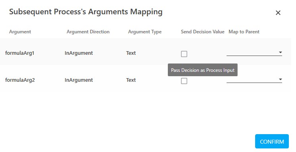Open formulaArg2's Map to Parent dropdown arrow
The height and width of the screenshot is (152, 296).
click(x=281, y=79)
